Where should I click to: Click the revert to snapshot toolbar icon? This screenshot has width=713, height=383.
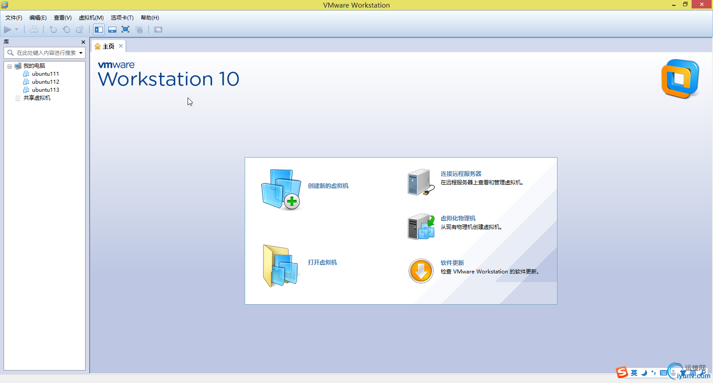coord(66,30)
